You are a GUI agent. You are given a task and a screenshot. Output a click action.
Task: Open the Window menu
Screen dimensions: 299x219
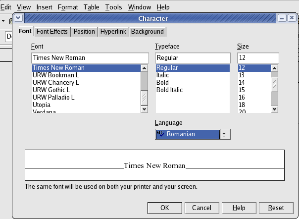(140, 7)
